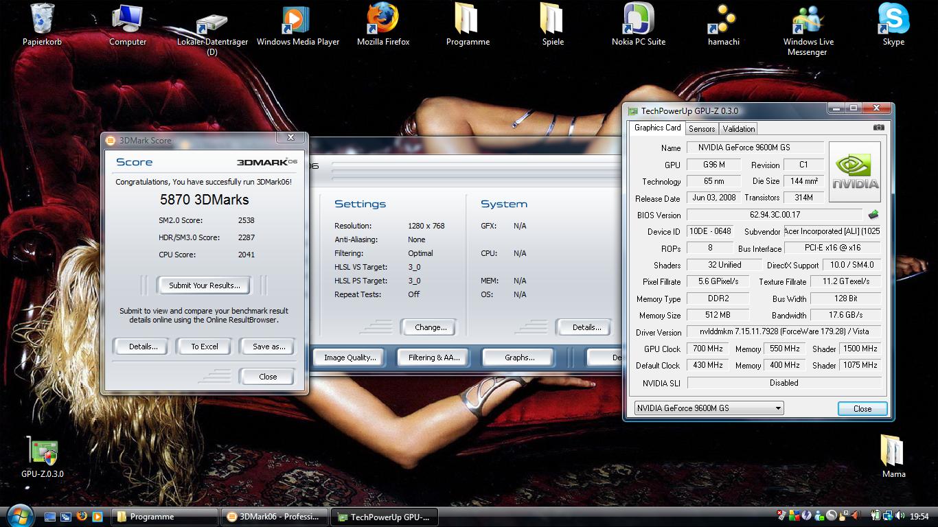Click Save as in 3DMark Score
The image size is (938, 527).
tap(268, 347)
